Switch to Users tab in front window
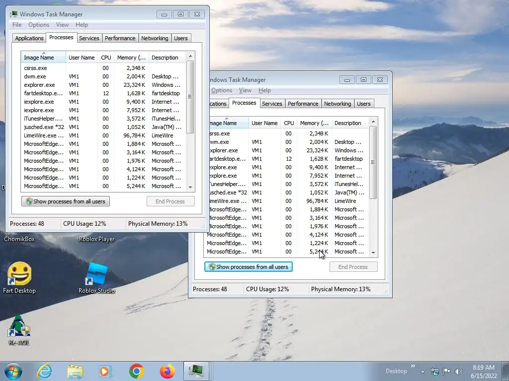This screenshot has width=509, height=381. [x=363, y=104]
